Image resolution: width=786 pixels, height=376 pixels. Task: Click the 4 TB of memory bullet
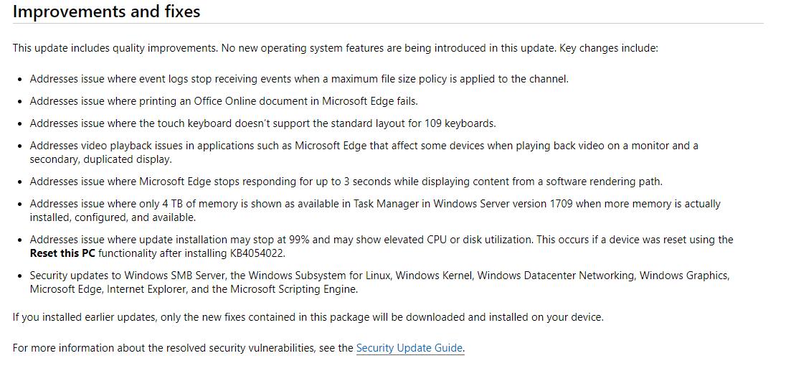tap(375, 210)
